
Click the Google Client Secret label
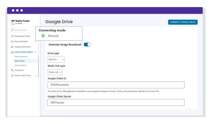pyautogui.click(x=59, y=97)
